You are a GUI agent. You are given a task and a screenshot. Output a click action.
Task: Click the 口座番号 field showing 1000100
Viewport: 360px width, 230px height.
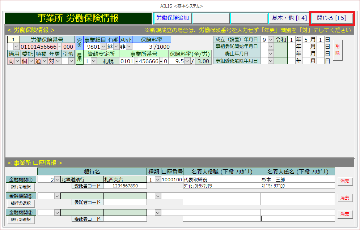172,179
